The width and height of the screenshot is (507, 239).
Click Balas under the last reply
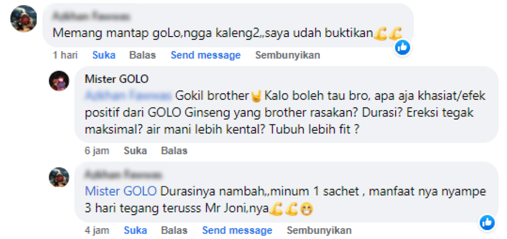(x=174, y=230)
